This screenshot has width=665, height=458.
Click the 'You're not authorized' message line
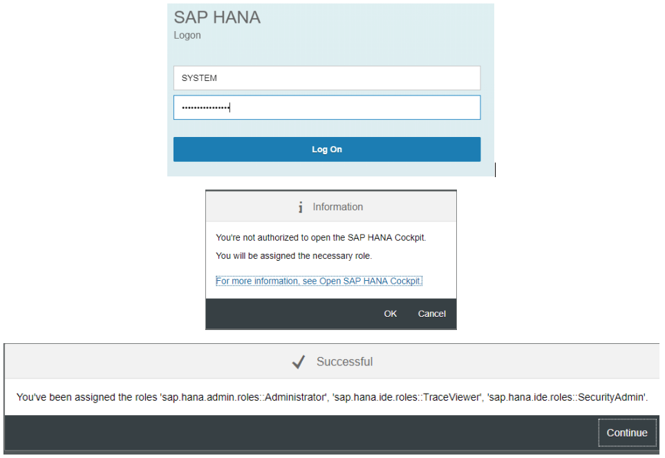click(321, 238)
